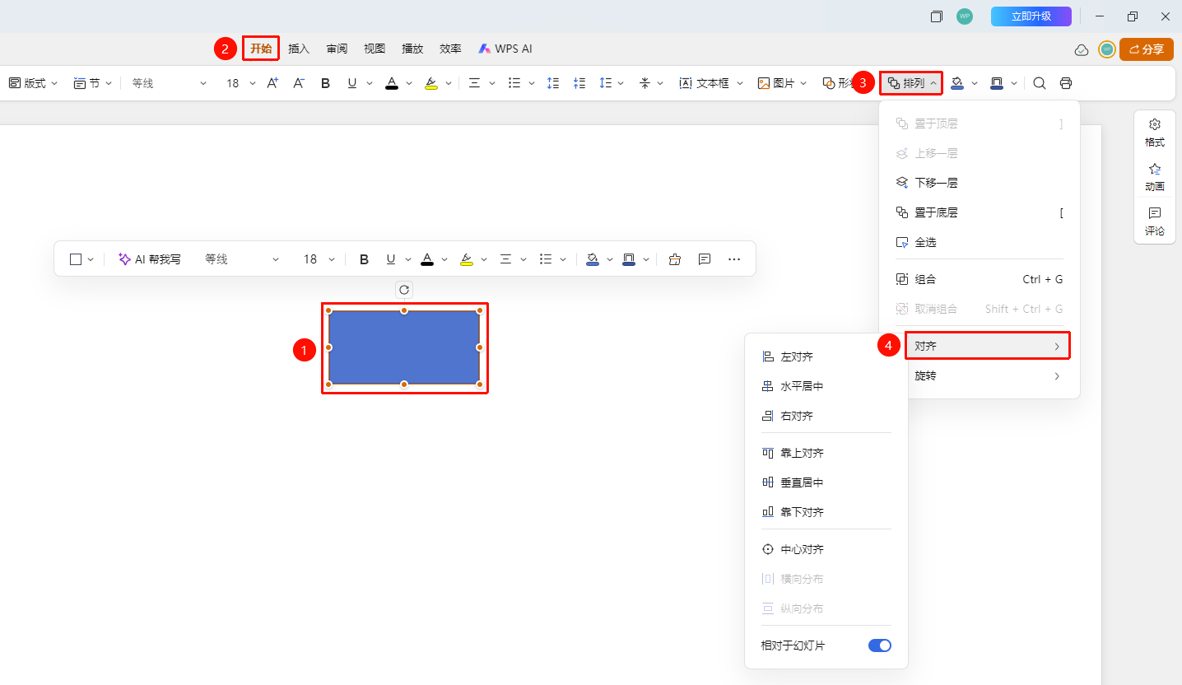Switch to the 插入 tab
This screenshot has height=685, width=1182.
pos(299,49)
